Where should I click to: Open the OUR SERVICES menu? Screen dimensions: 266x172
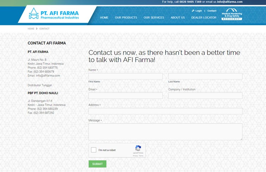coord(154,18)
